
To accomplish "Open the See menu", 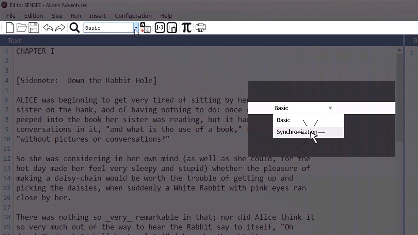I will click(57, 16).
